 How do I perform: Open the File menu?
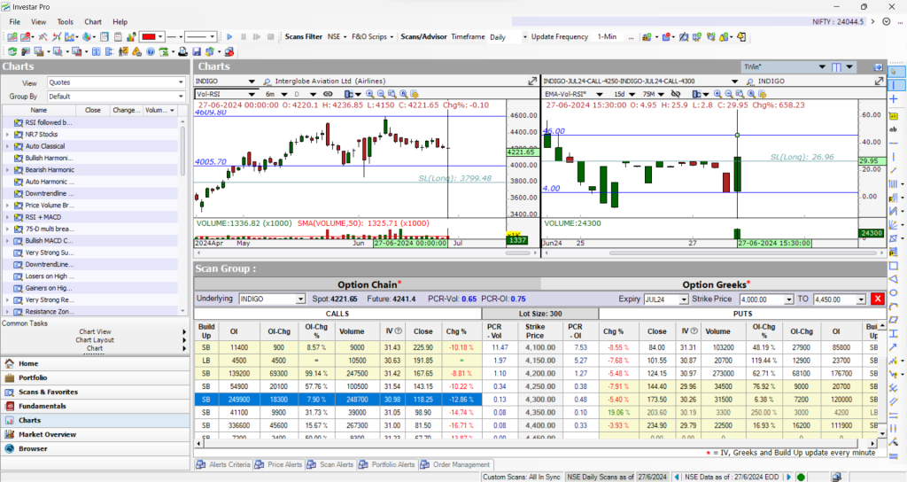point(14,22)
